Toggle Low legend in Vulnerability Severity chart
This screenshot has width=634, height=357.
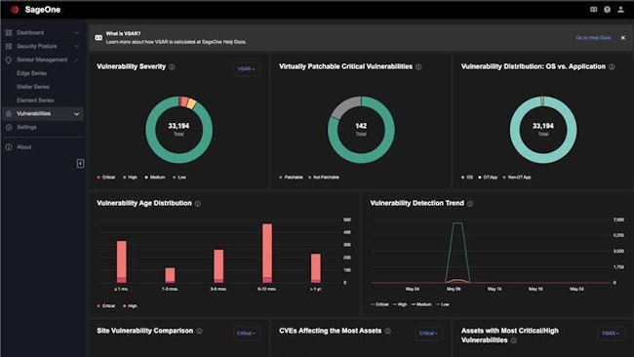(179, 178)
